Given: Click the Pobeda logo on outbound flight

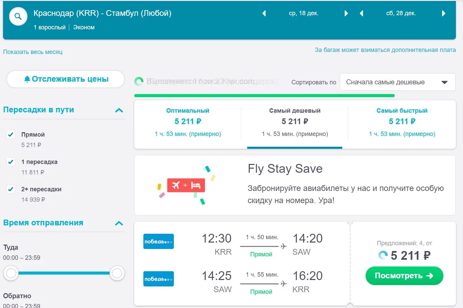Looking at the screenshot, I should (x=158, y=242).
